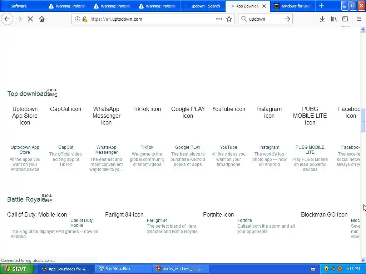This screenshot has height=274, width=366.
Task: Open the WhatsApp Messenger app link
Action: click(107, 149)
